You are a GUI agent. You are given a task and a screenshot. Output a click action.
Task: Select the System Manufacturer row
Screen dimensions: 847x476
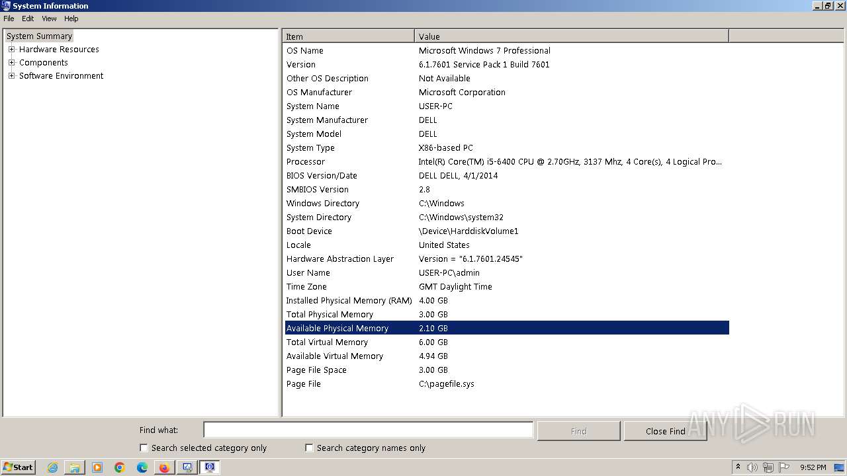[x=507, y=120]
